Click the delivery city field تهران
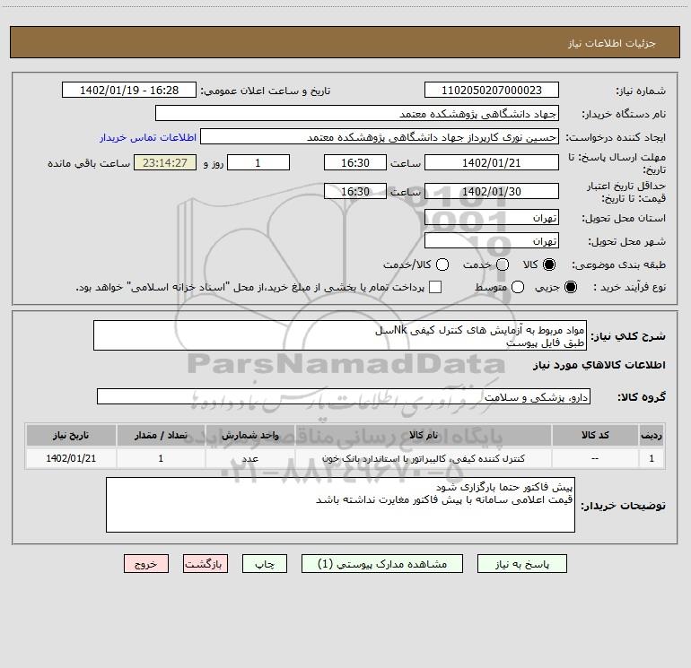Image resolution: width=691 pixels, height=668 pixels. [x=492, y=240]
